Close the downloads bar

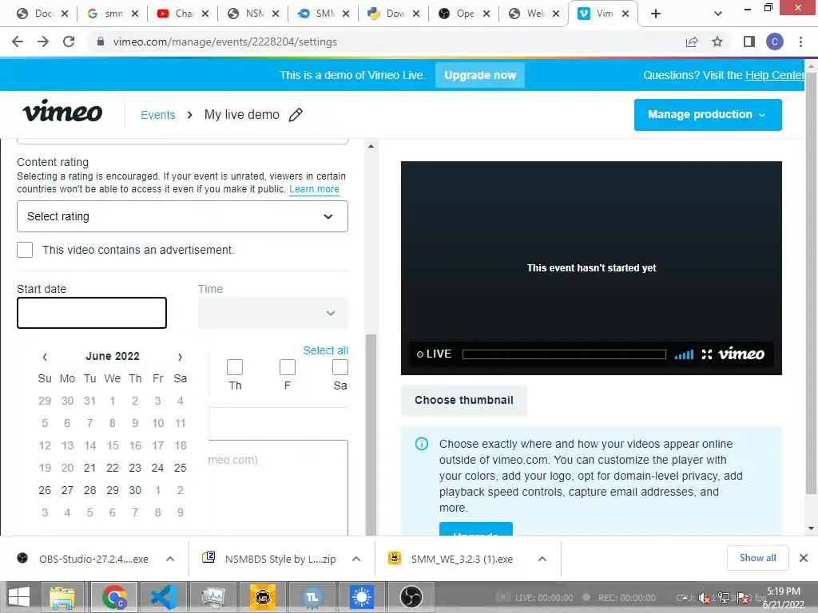[x=804, y=558]
